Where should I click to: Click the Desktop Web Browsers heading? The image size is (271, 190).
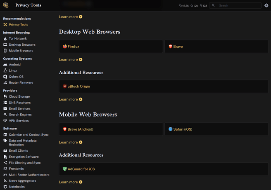point(90,32)
